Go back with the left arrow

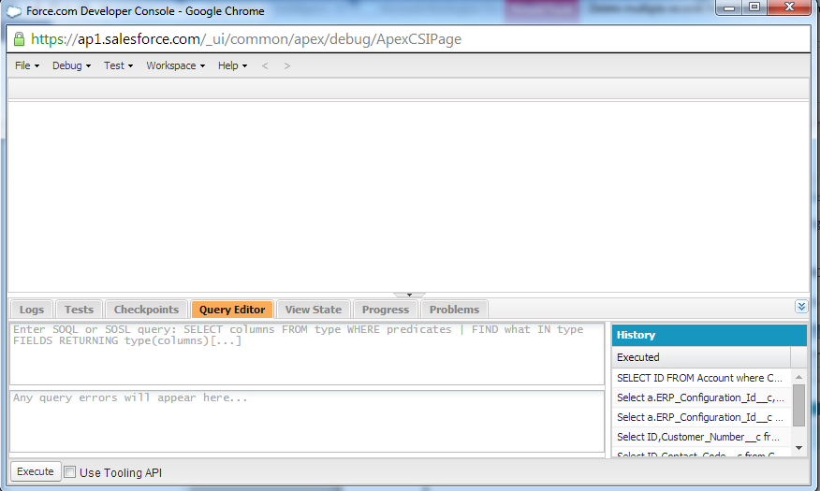[265, 65]
